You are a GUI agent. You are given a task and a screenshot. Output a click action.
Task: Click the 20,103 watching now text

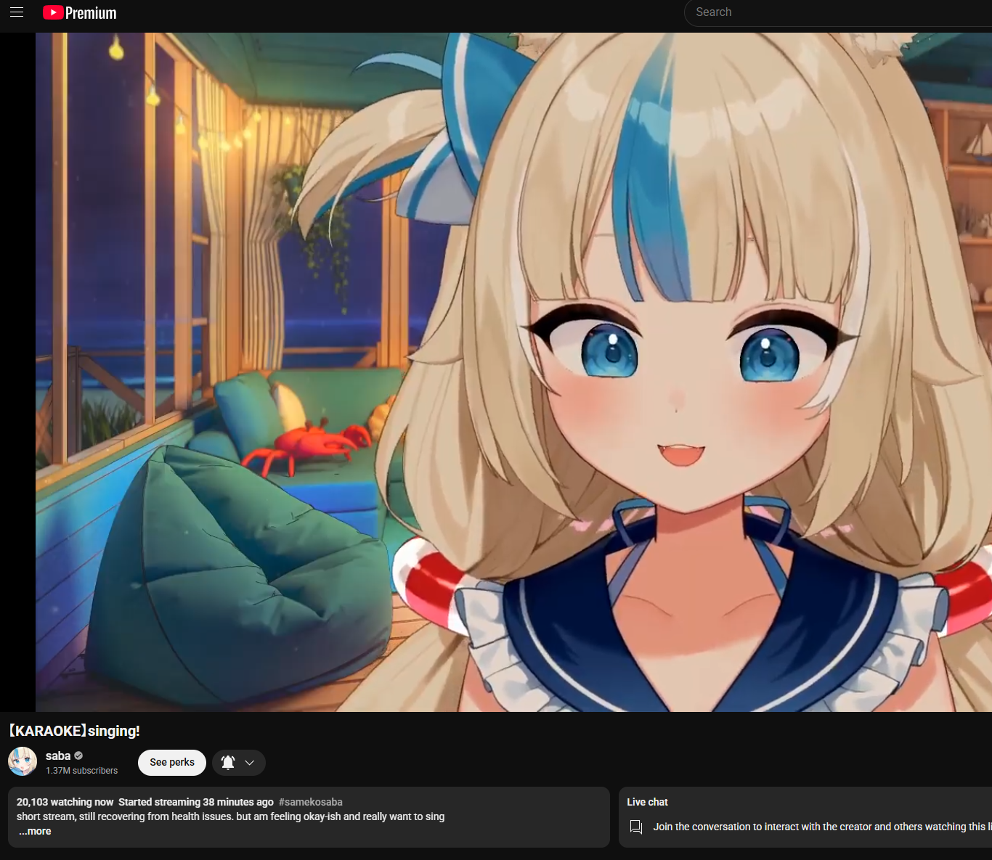tap(65, 802)
